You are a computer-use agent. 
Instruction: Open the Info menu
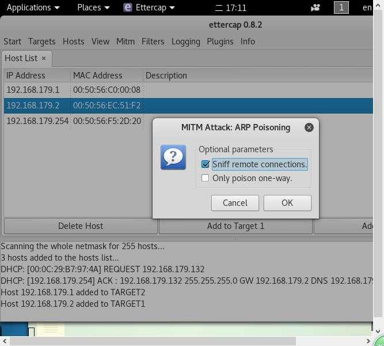click(248, 42)
